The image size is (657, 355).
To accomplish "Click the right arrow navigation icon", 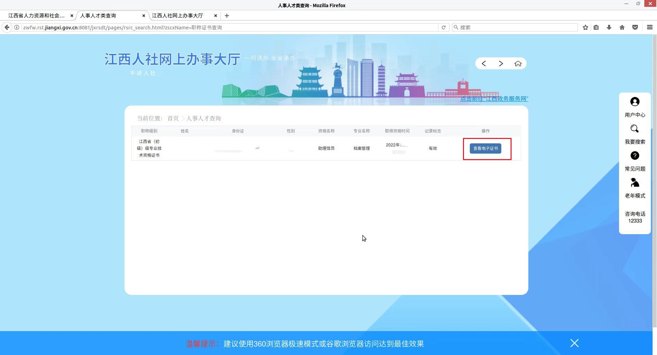I will pyautogui.click(x=501, y=63).
